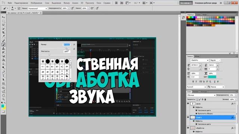
Task: Hide the 'Слой 1' layer
Action: click(188, 117)
